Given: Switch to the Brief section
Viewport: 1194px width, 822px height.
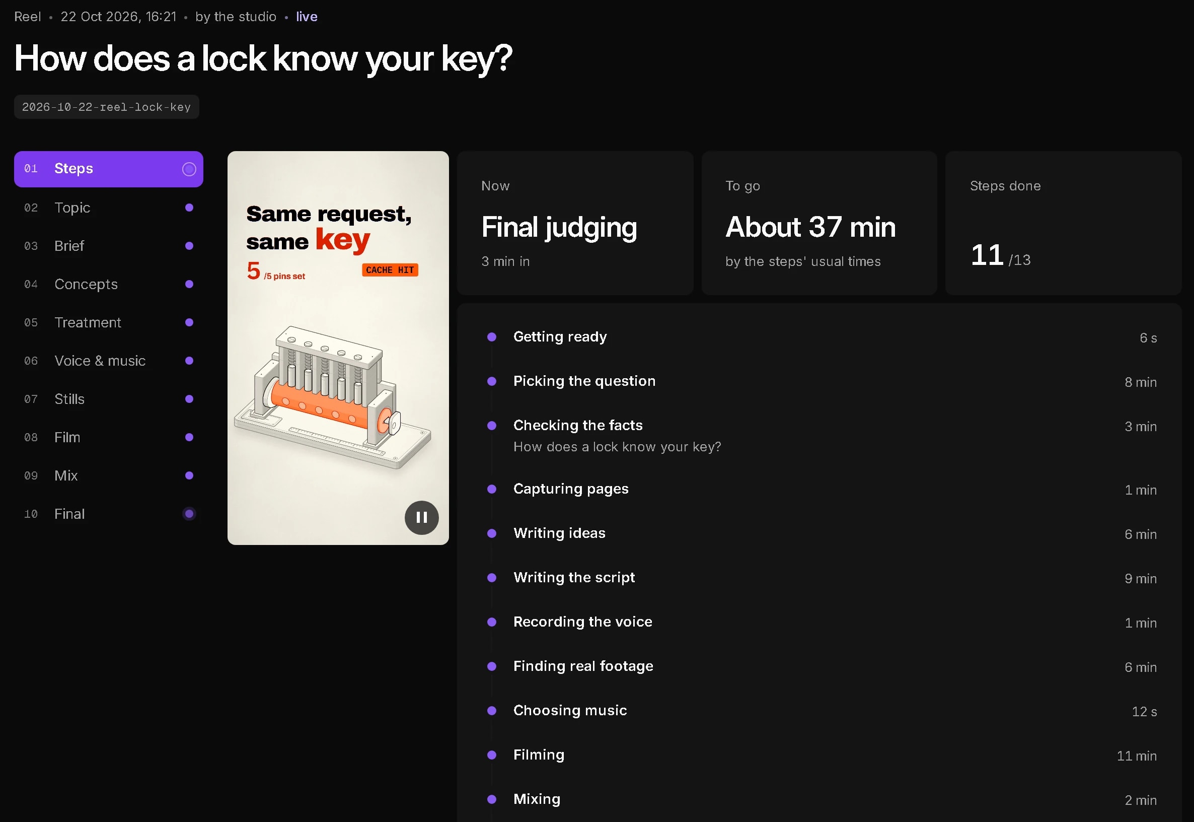Looking at the screenshot, I should (x=109, y=246).
